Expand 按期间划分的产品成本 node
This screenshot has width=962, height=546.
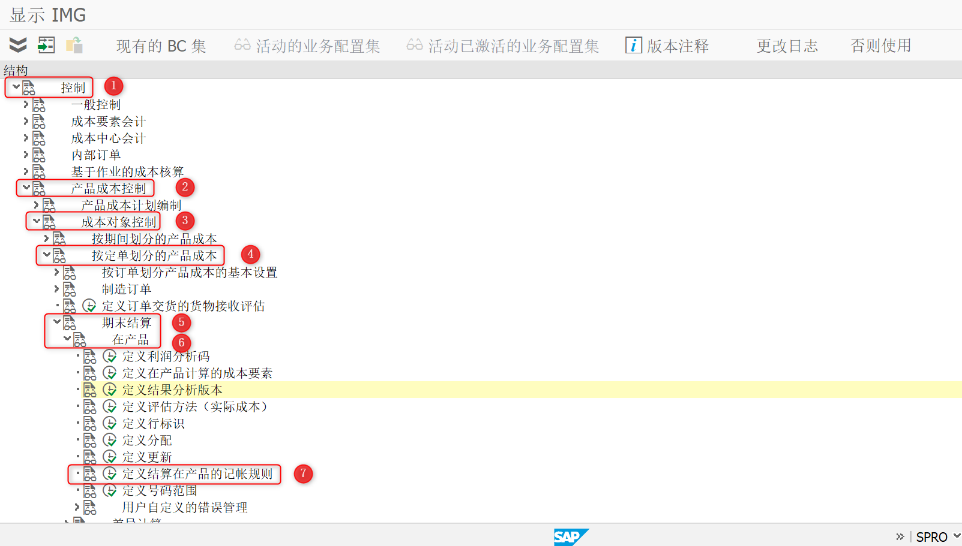coord(46,239)
